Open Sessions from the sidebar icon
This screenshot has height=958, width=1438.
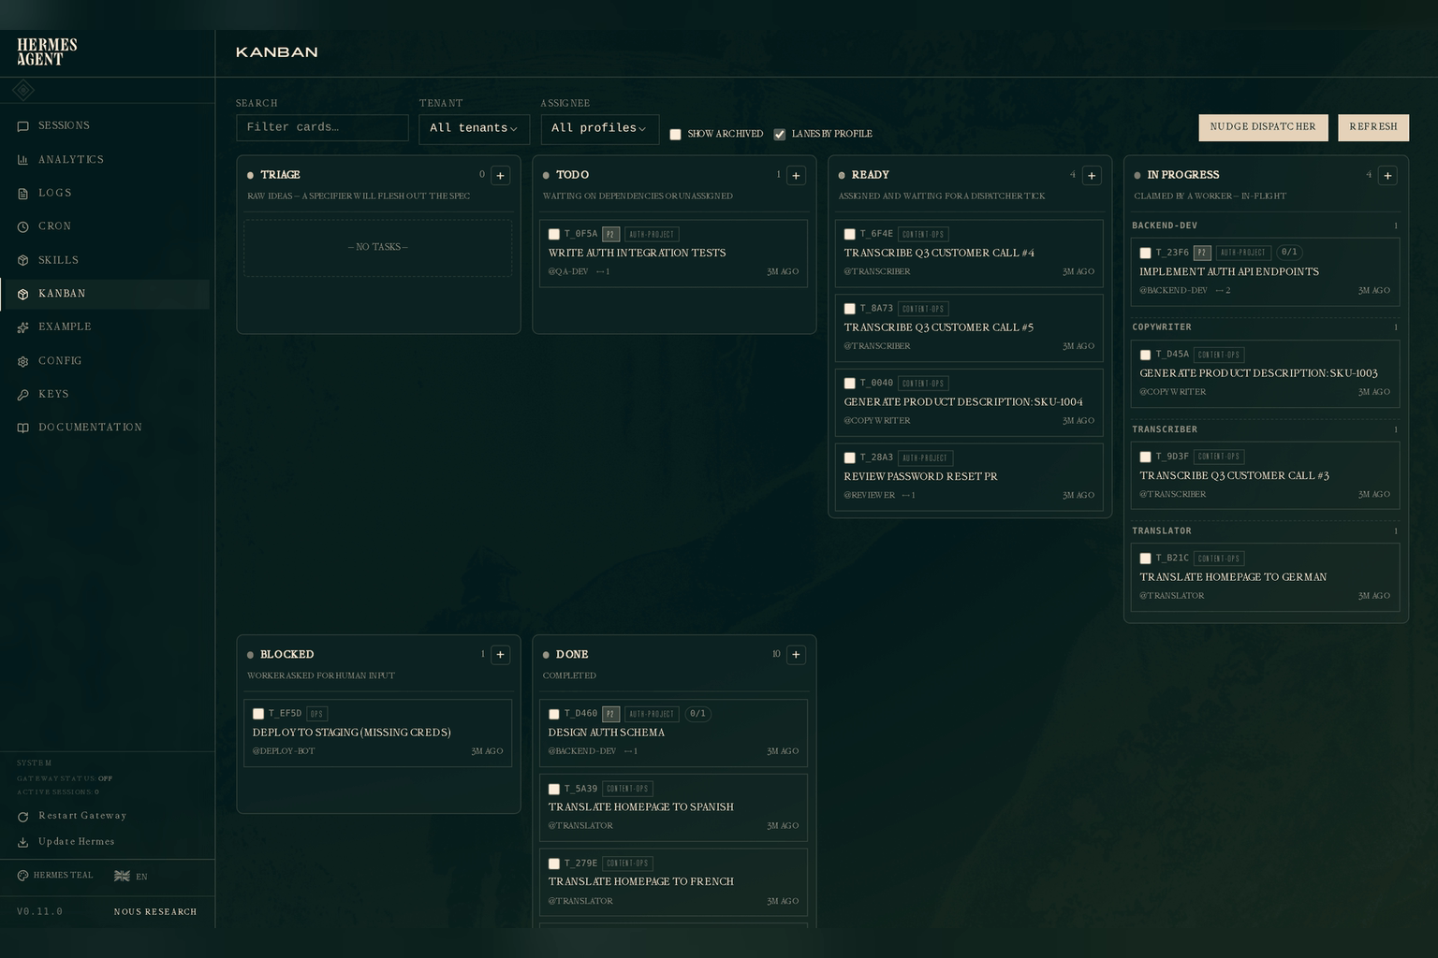point(22,126)
